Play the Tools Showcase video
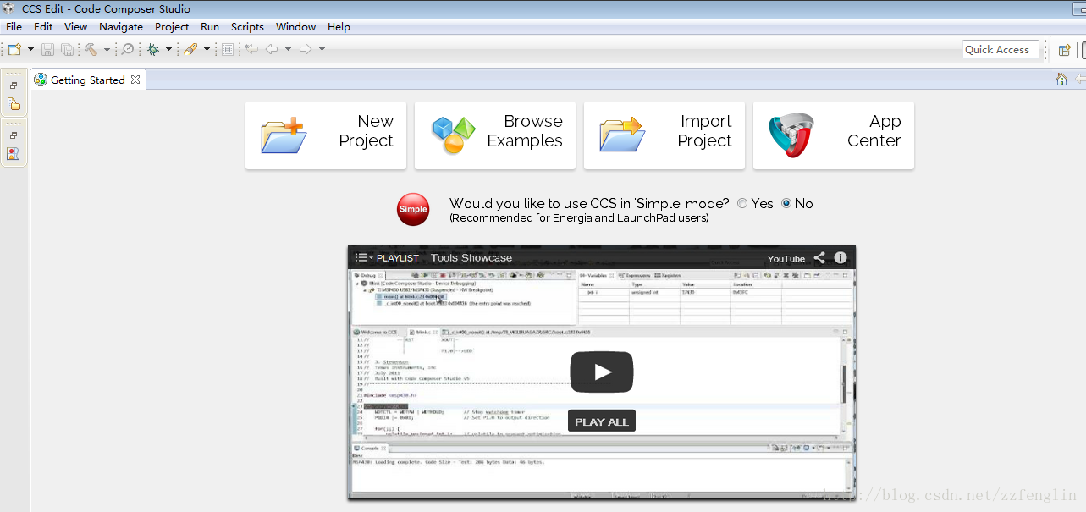Viewport: 1086px width, 512px height. [x=602, y=372]
